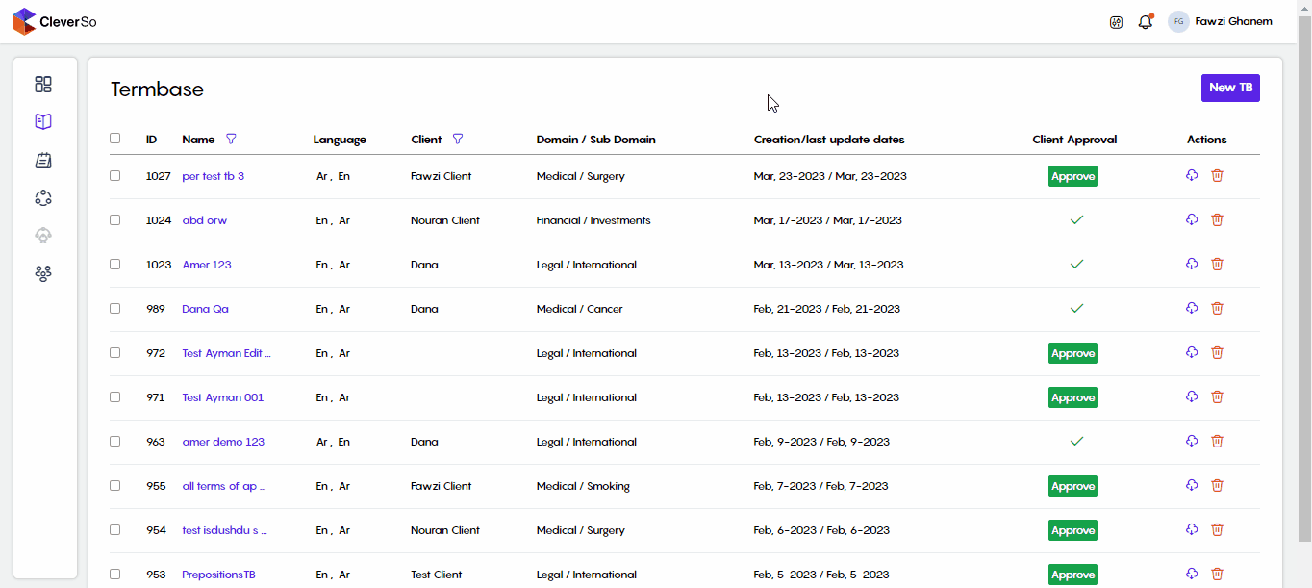This screenshot has width=1312, height=588.
Task: Download the termbase 'Amer 123'
Action: pos(1192,264)
